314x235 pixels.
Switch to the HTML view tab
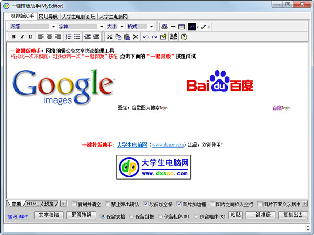pyautogui.click(x=33, y=204)
